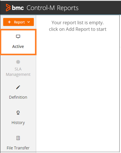Click the File Transfer icon
Viewport: 121px width, 153px height.
pyautogui.click(x=18, y=138)
